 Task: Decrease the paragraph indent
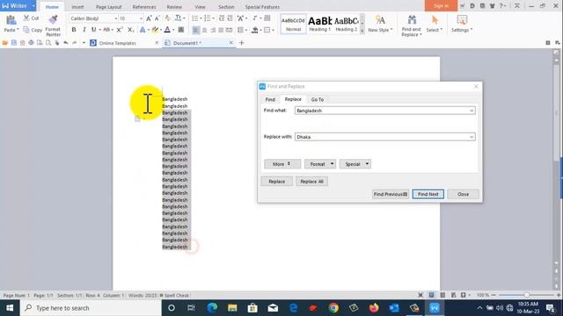222,18
